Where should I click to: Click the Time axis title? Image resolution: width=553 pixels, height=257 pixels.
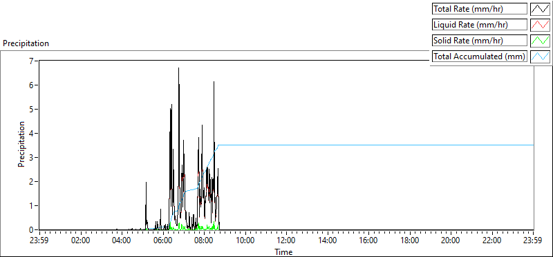[283, 251]
